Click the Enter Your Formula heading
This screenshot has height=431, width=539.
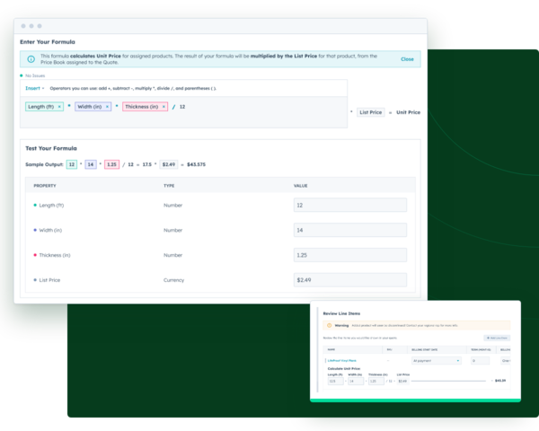[x=48, y=42]
